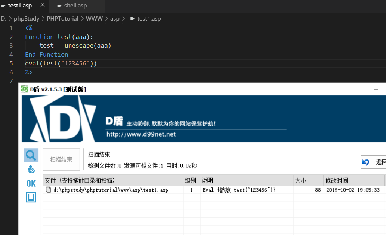Image resolution: width=386 pixels, height=235 pixels.
Task: Switch to the test1.asp editor tab
Action: point(20,5)
